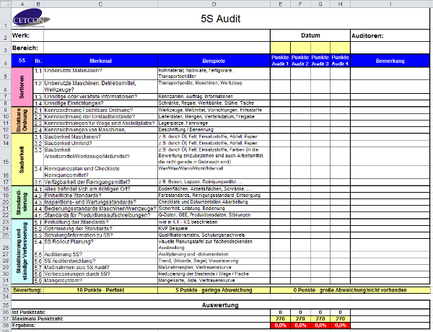Click the 'Punkte Audit 4' column heading
This screenshot has height=332, width=433.
click(341, 60)
